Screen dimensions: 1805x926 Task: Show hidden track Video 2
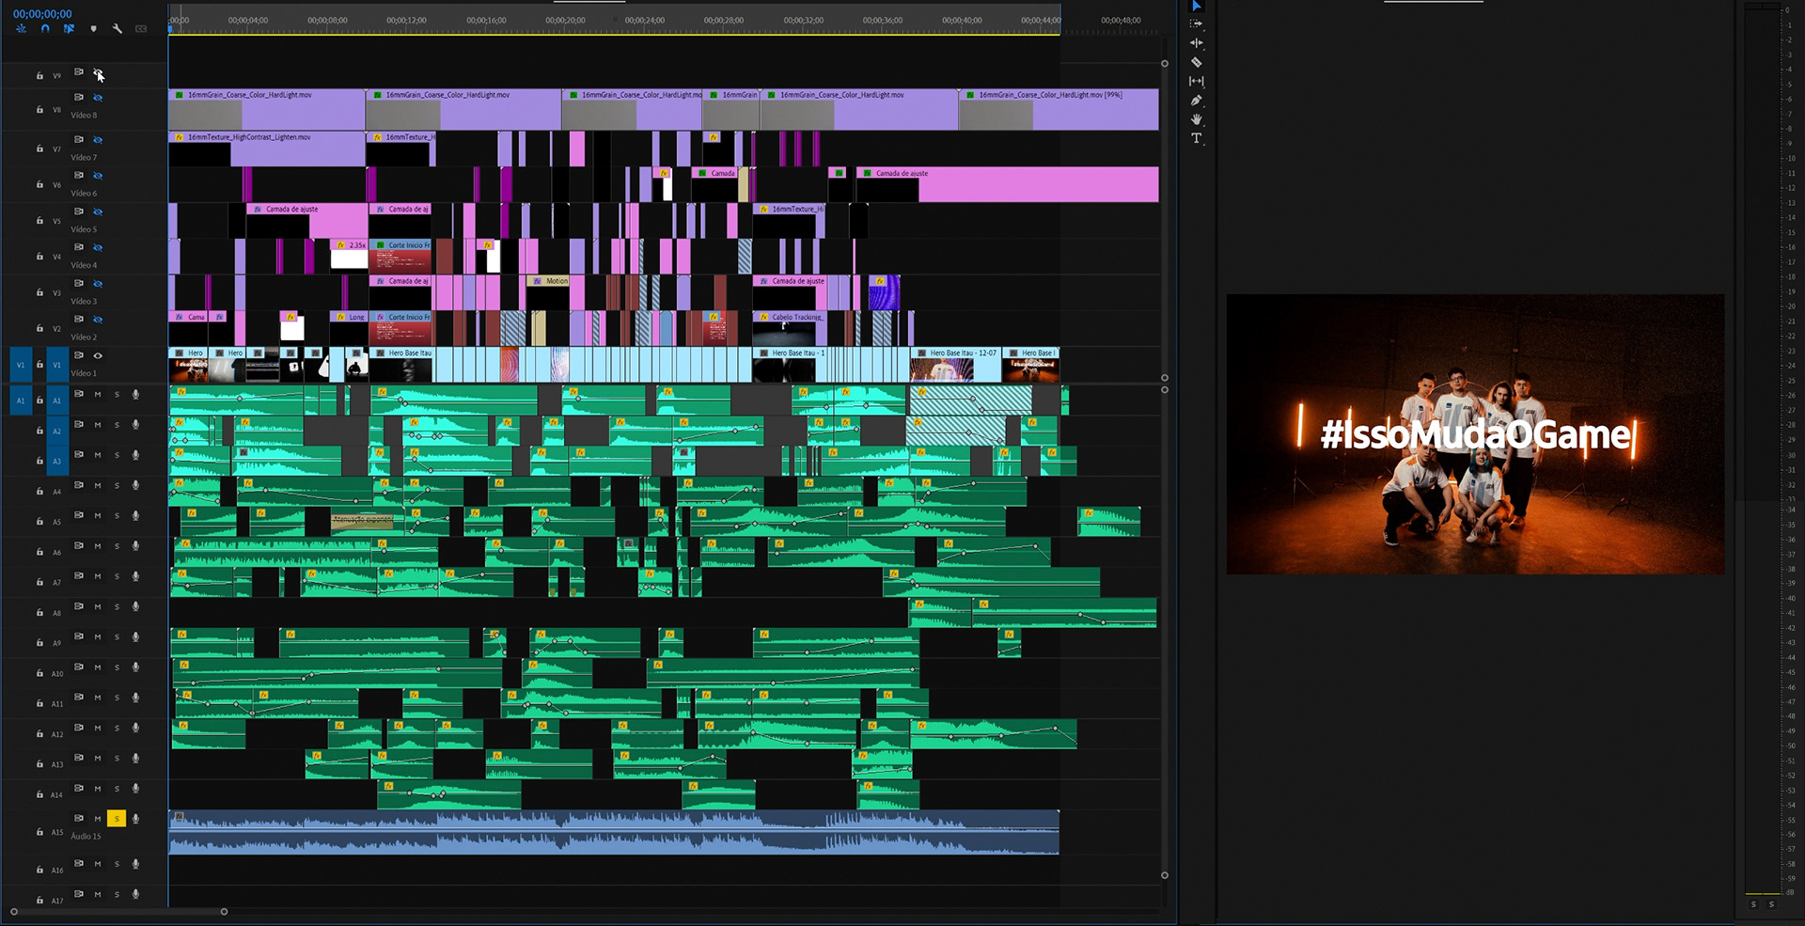point(98,320)
